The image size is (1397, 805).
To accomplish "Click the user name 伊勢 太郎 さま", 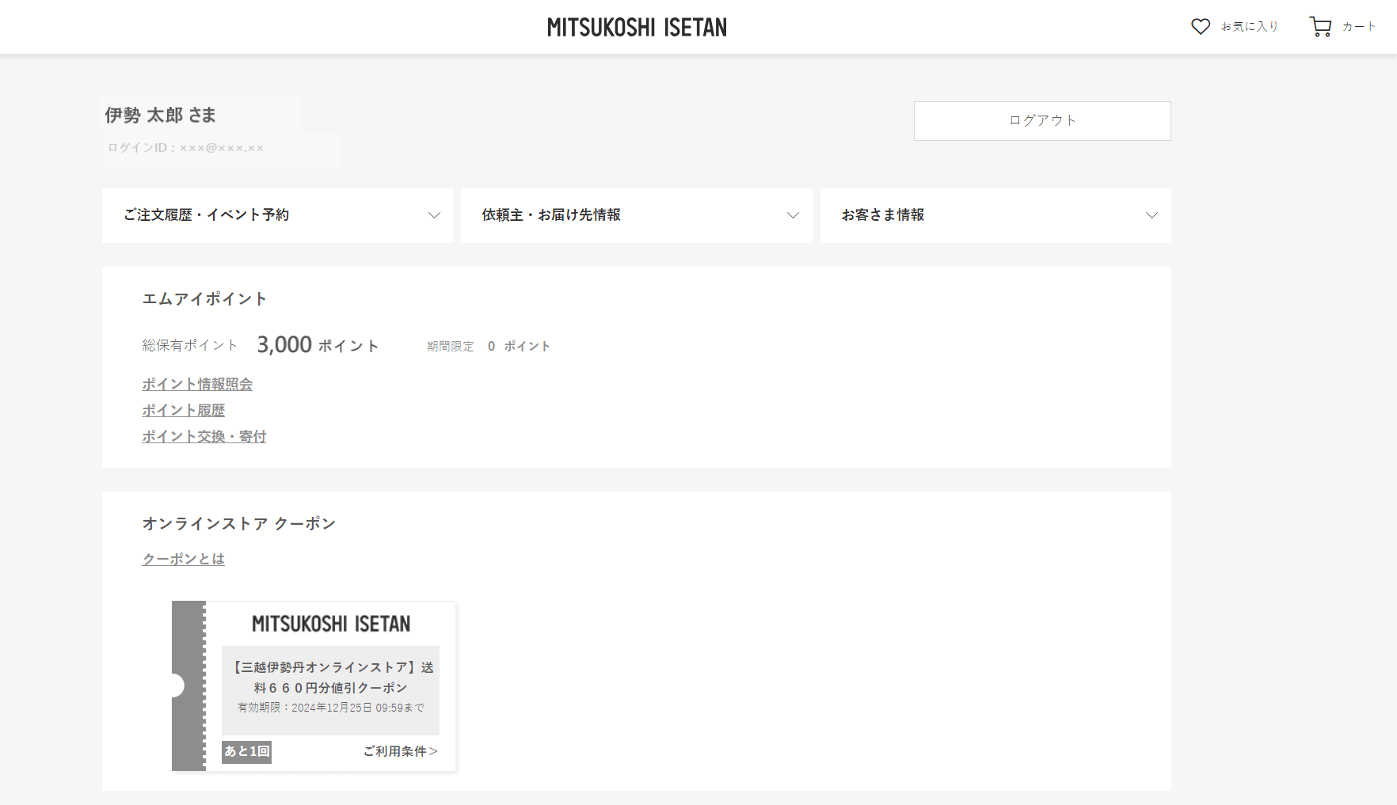I will (161, 116).
